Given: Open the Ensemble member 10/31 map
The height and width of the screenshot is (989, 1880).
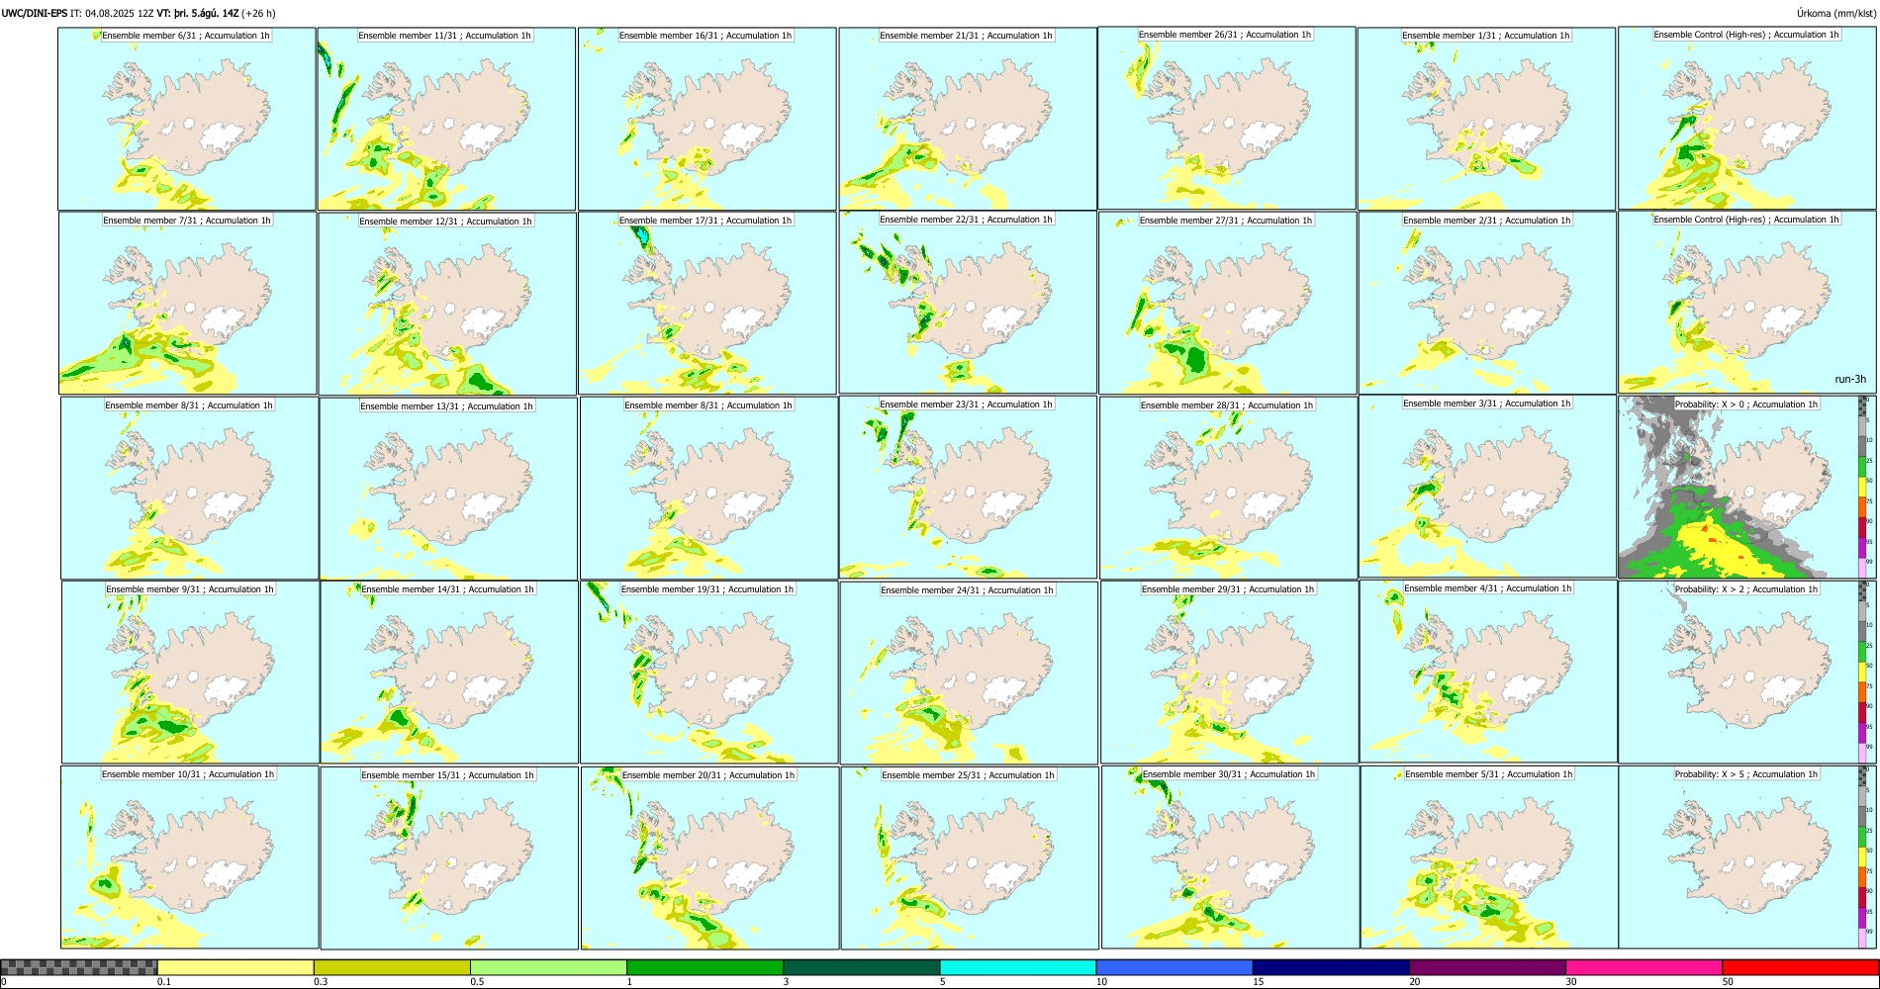Looking at the screenshot, I should point(189,857).
